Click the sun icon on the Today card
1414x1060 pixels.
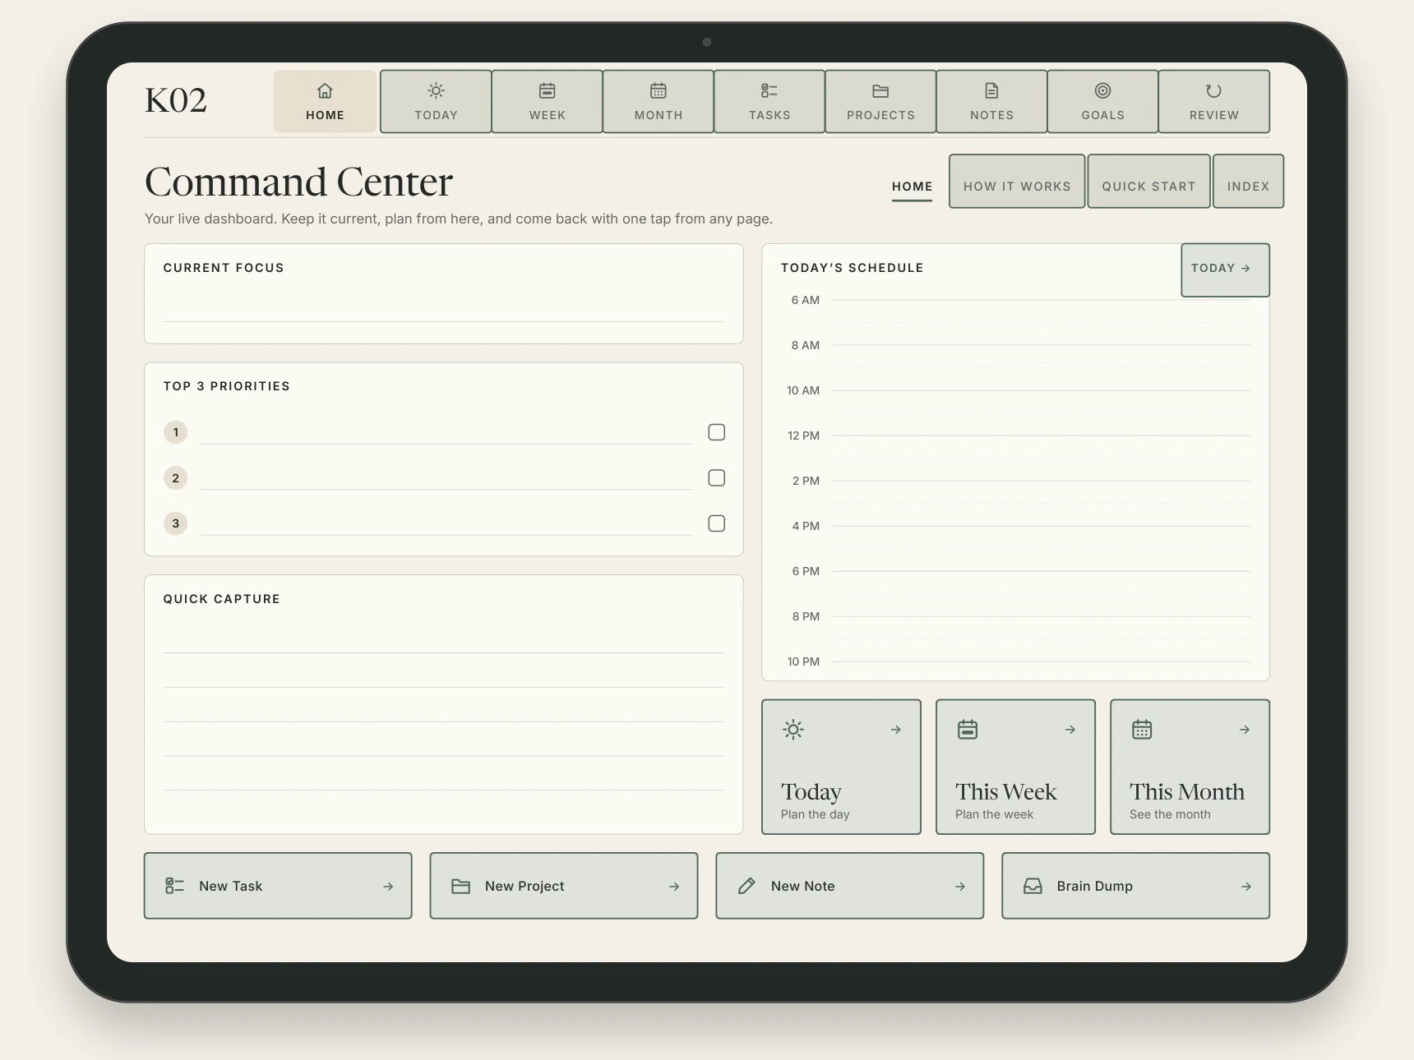point(793,730)
